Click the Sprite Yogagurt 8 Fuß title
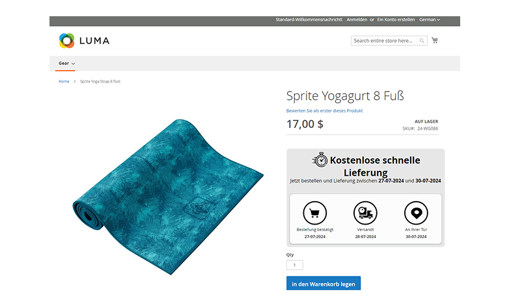Screen dimensions: 509x307 (345, 96)
